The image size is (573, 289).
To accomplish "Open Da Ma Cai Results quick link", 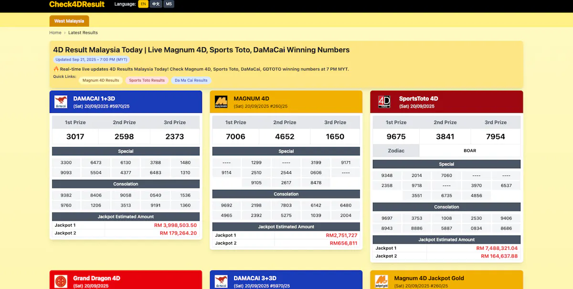I will tap(191, 81).
